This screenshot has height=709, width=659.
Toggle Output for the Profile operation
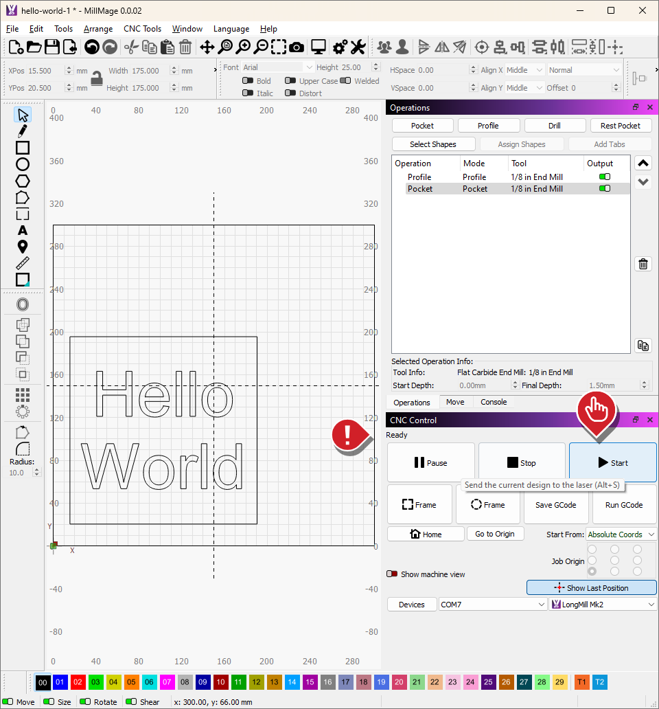pos(604,177)
